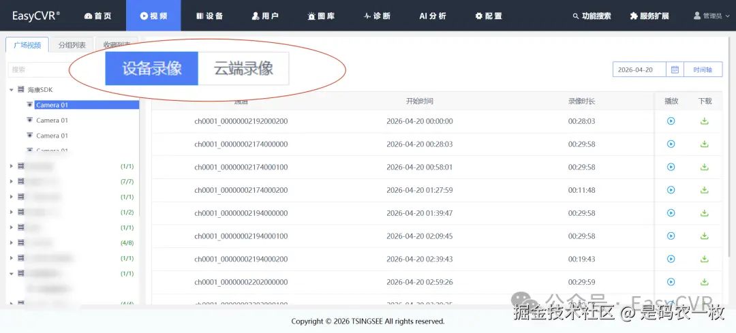Click the date field showing 2026-04-20
The width and height of the screenshot is (736, 333).
(639, 69)
